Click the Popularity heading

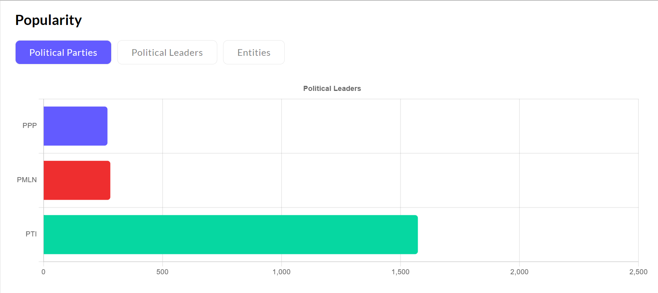coord(48,20)
